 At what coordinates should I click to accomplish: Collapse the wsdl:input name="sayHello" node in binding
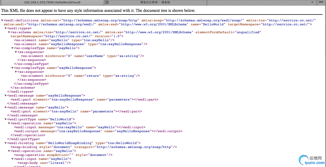click(12, 159)
